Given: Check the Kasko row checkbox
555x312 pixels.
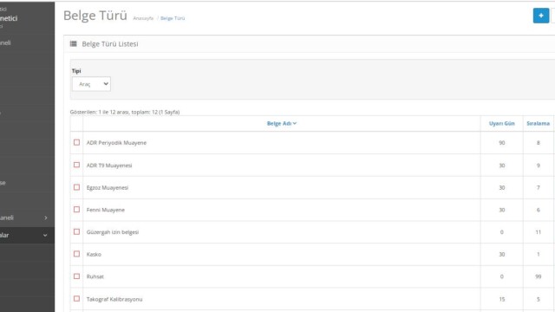Looking at the screenshot, I should pyautogui.click(x=76, y=254).
